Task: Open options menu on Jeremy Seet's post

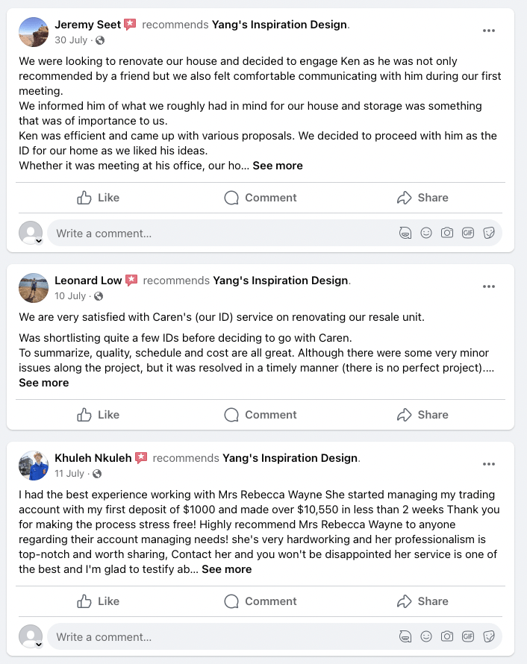Action: click(489, 31)
